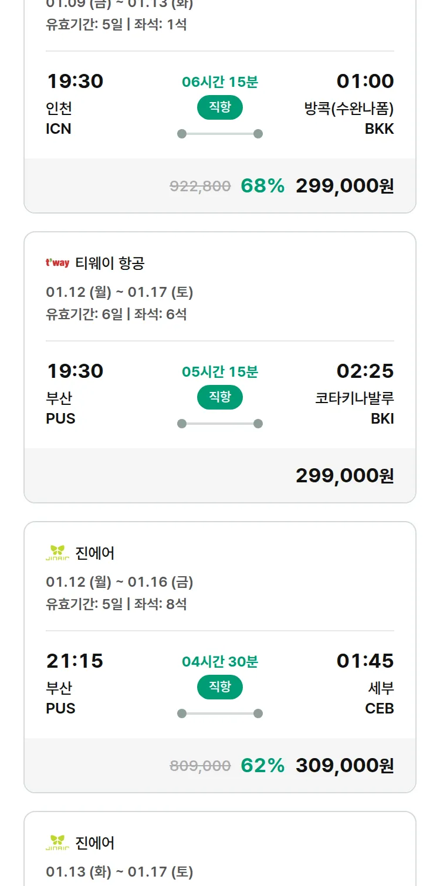Click the 01.12 (월) ~ 01.17 (토) date range
440x886 pixels.
(120, 292)
